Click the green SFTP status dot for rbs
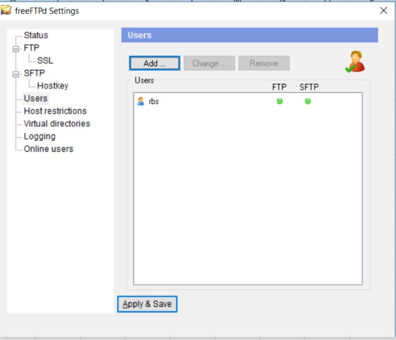Image resolution: width=396 pixels, height=340 pixels. pyautogui.click(x=308, y=102)
